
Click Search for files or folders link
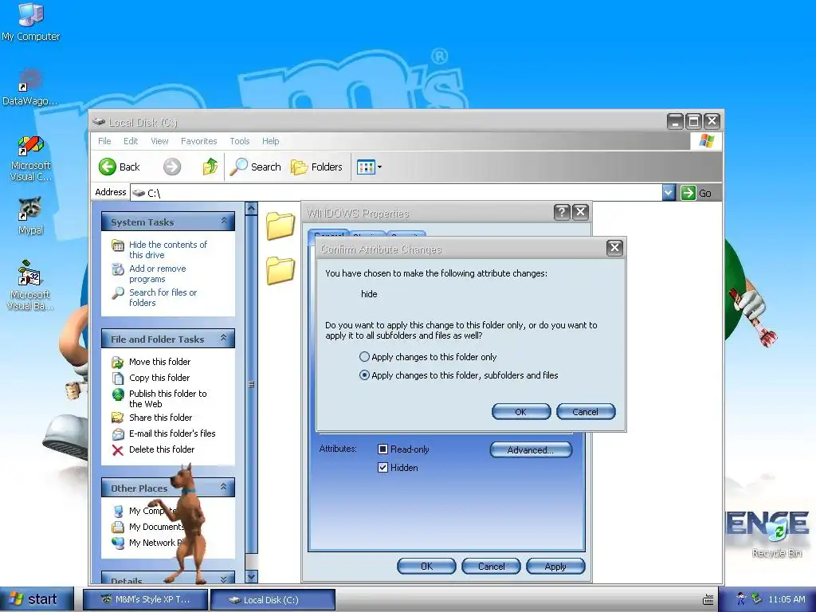[x=163, y=298]
